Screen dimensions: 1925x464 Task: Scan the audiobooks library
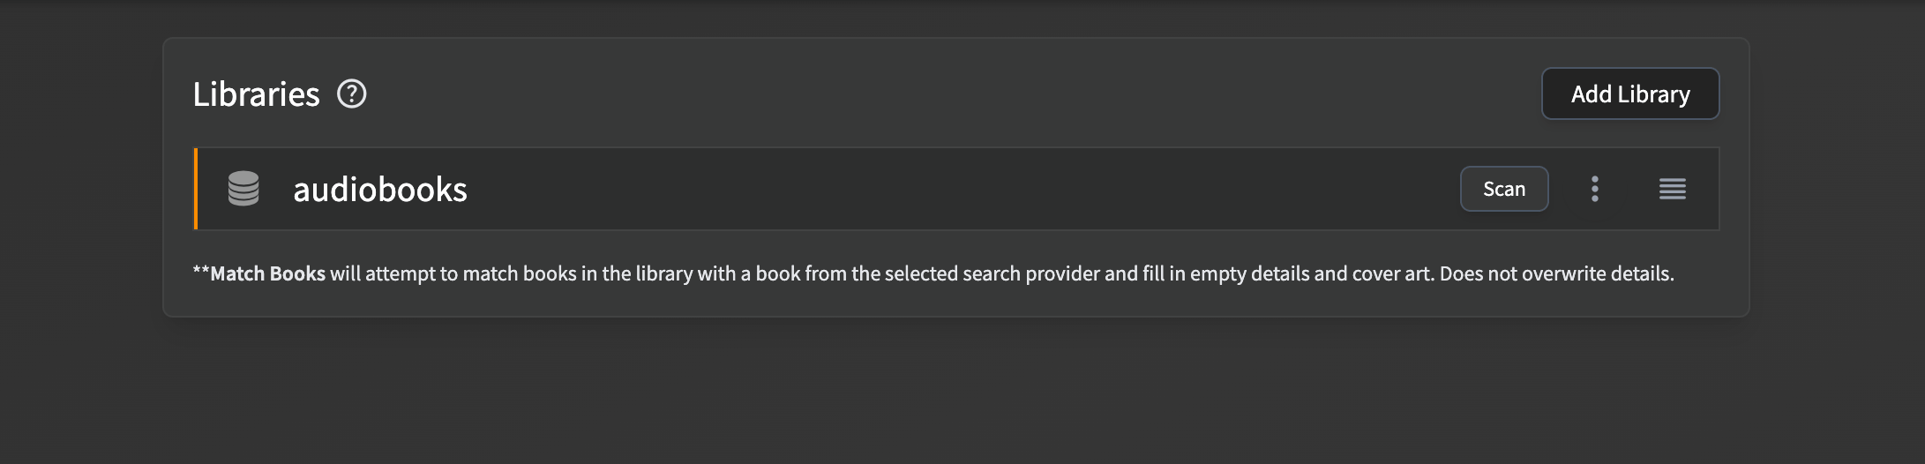(x=1503, y=189)
